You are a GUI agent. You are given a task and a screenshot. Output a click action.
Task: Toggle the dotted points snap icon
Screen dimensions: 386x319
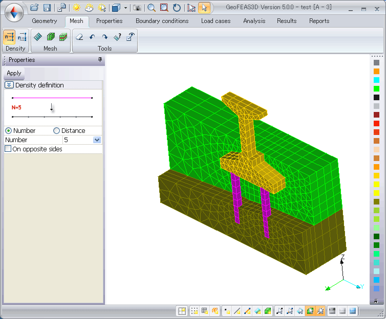click(195, 311)
